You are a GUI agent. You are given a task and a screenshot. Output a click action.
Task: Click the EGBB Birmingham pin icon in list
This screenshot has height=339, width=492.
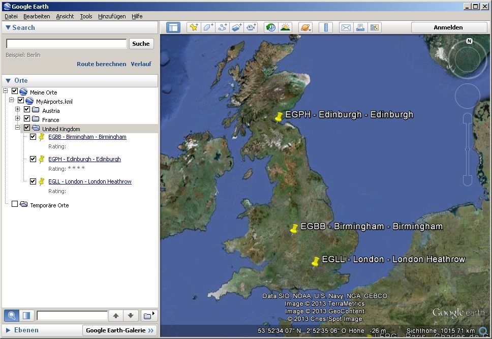point(41,137)
